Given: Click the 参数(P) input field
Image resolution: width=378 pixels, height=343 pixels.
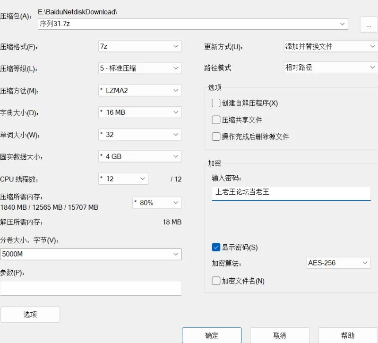Looking at the screenshot, I should (x=91, y=288).
